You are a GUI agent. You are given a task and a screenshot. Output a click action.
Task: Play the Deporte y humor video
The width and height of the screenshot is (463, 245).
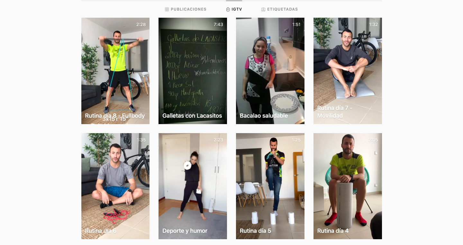[193, 186]
